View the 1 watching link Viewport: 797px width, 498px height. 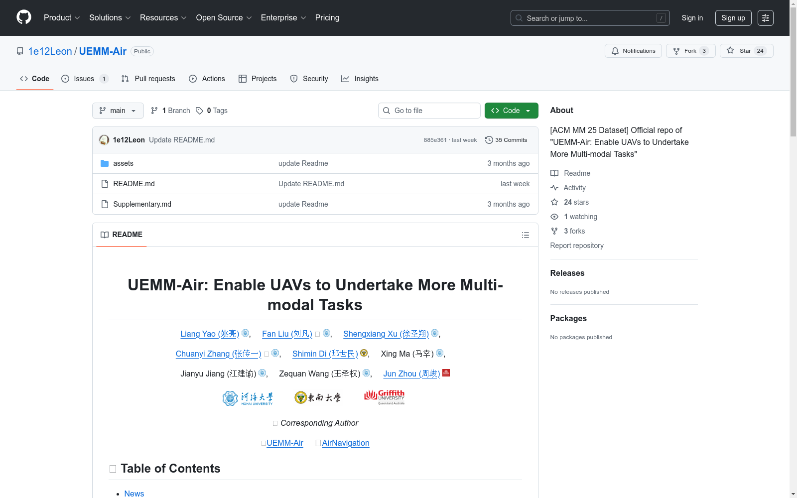[x=574, y=217]
